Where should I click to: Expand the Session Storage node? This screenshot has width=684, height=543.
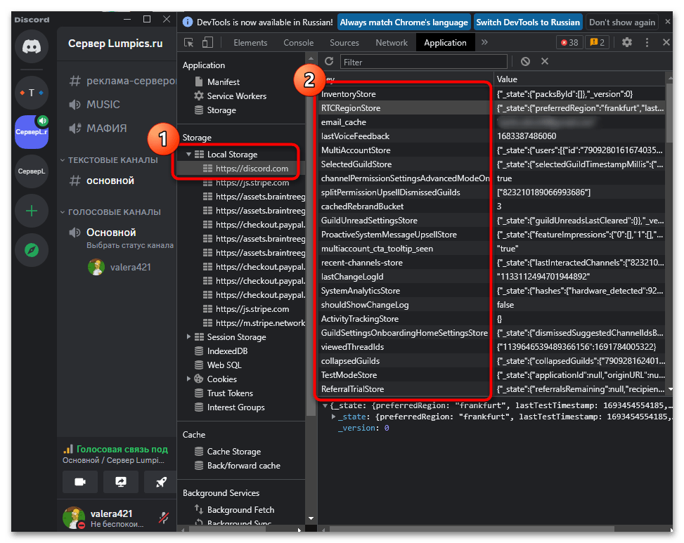click(188, 336)
